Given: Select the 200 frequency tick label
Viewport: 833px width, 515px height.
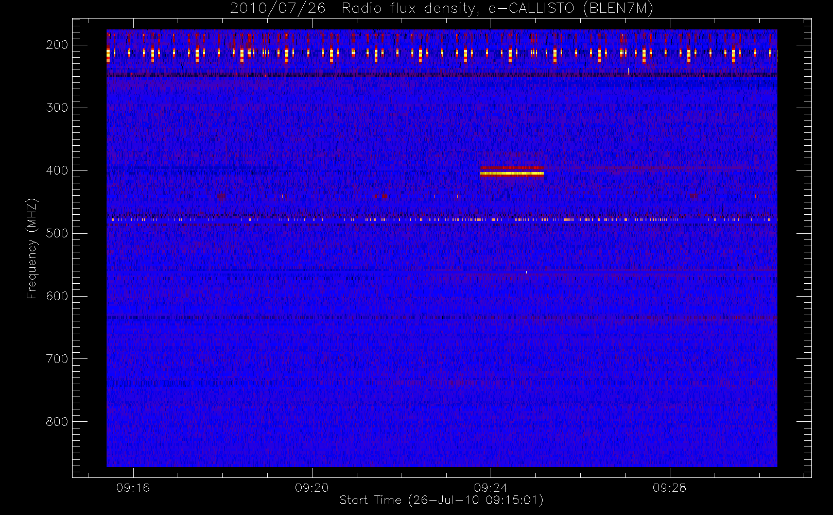Looking at the screenshot, I should coord(57,45).
